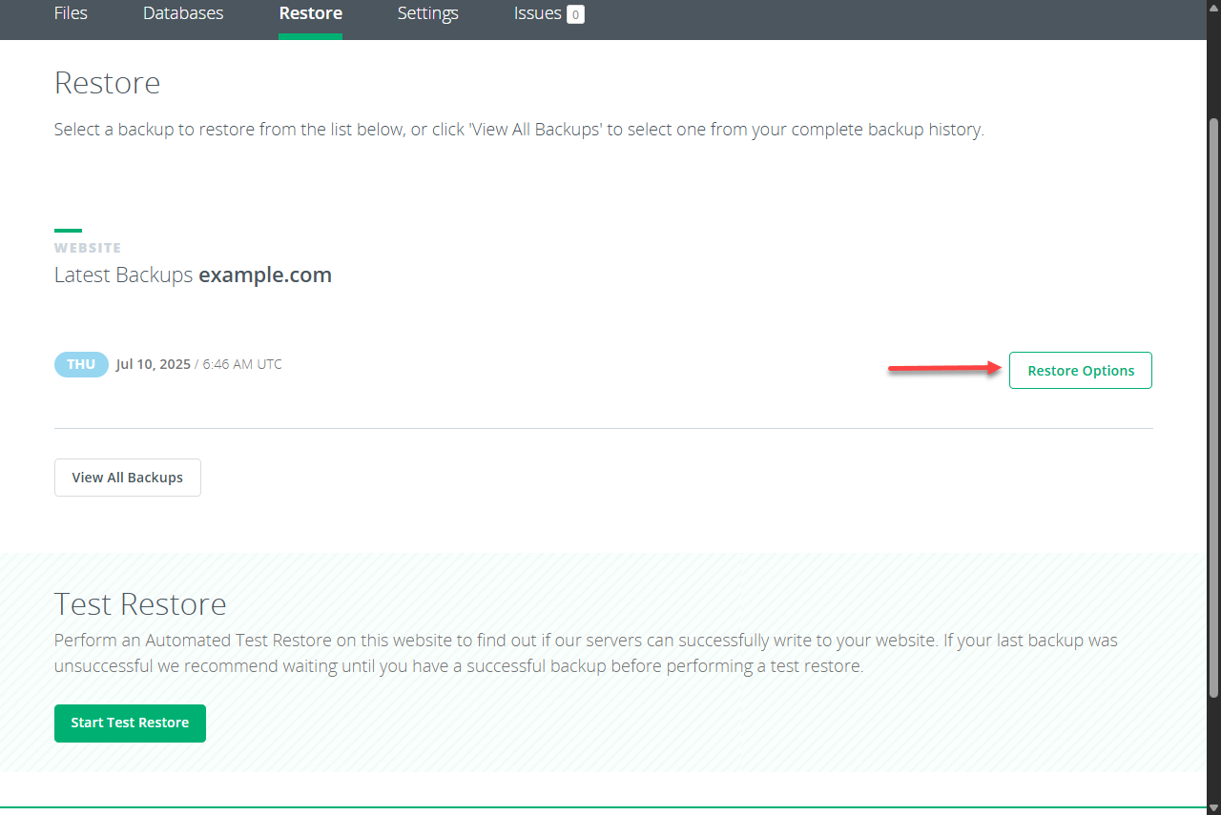Click the WEBSITE section label
The image size is (1221, 815).
(x=88, y=248)
